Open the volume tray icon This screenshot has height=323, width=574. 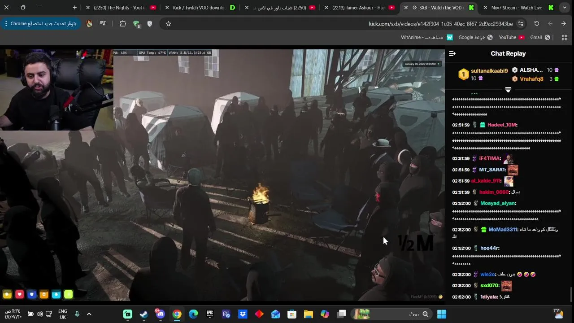coord(39,314)
